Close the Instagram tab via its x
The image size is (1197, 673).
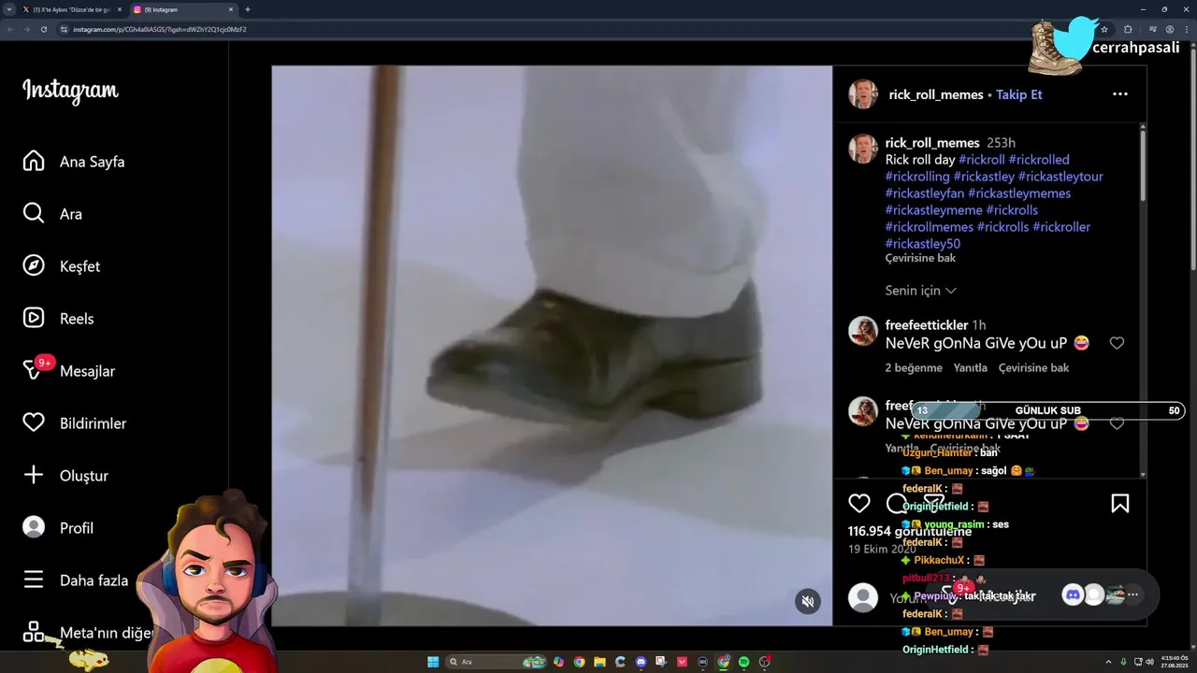[x=230, y=9]
